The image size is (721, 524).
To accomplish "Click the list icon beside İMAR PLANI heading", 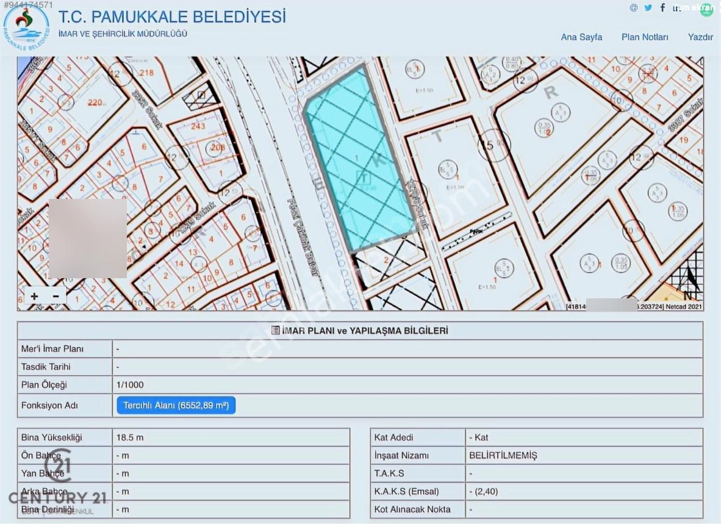I will pos(275,330).
